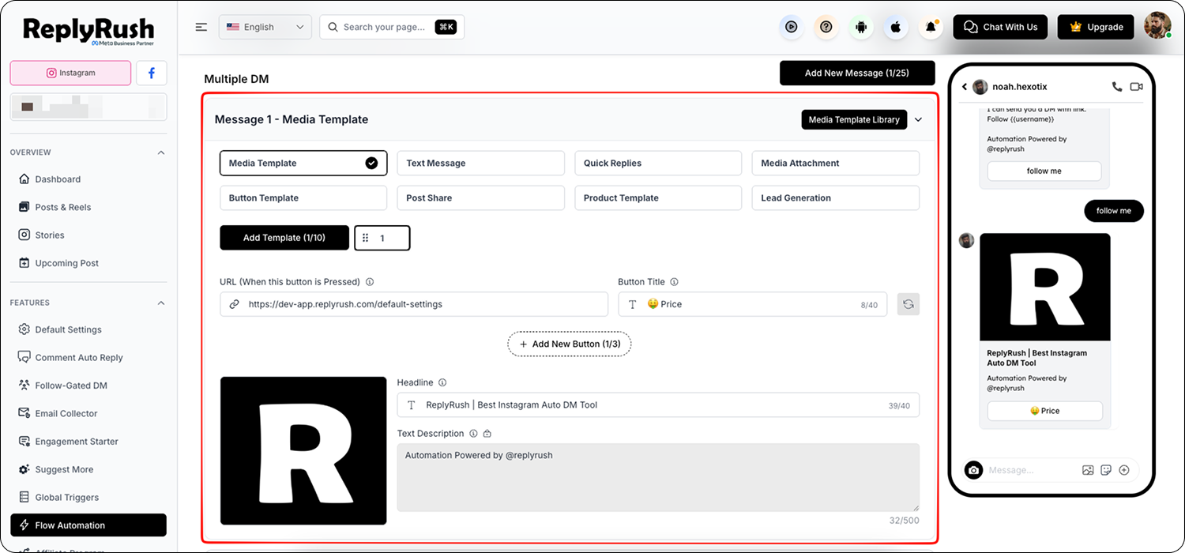This screenshot has width=1185, height=553.
Task: Open Flow Automation in sidebar
Action: tap(88, 525)
